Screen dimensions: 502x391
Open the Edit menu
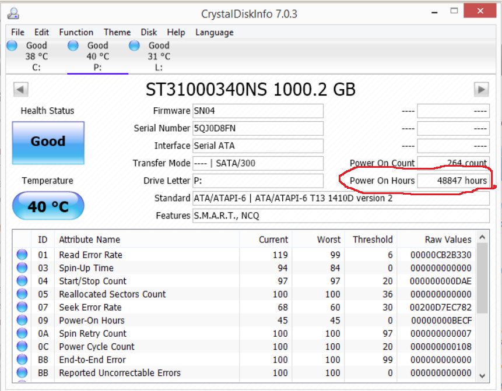(x=41, y=32)
